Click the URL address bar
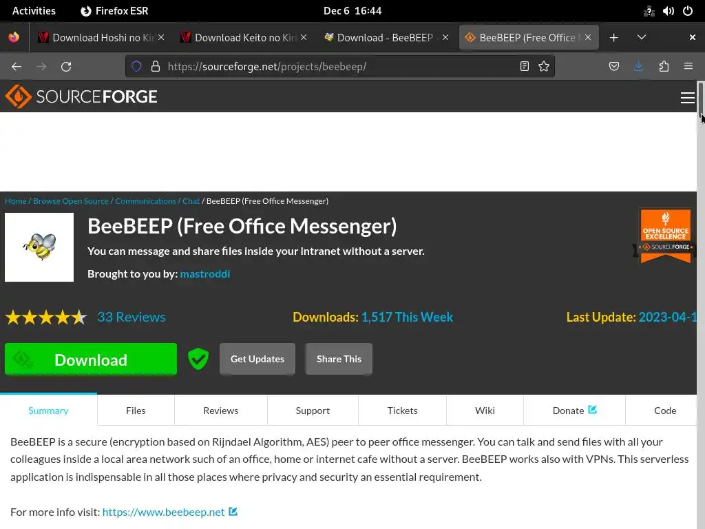This screenshot has width=705, height=529. coord(339,67)
